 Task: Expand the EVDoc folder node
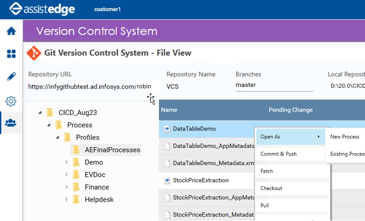tap(67, 174)
